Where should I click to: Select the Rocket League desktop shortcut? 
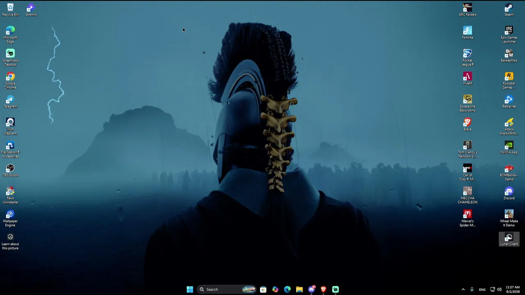[x=468, y=58]
